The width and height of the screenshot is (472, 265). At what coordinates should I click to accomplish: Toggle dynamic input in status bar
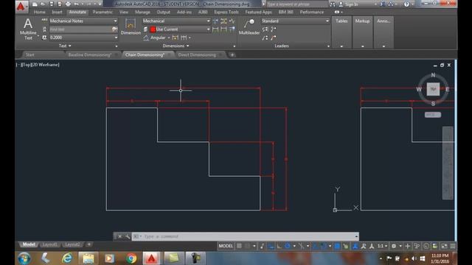(271, 246)
